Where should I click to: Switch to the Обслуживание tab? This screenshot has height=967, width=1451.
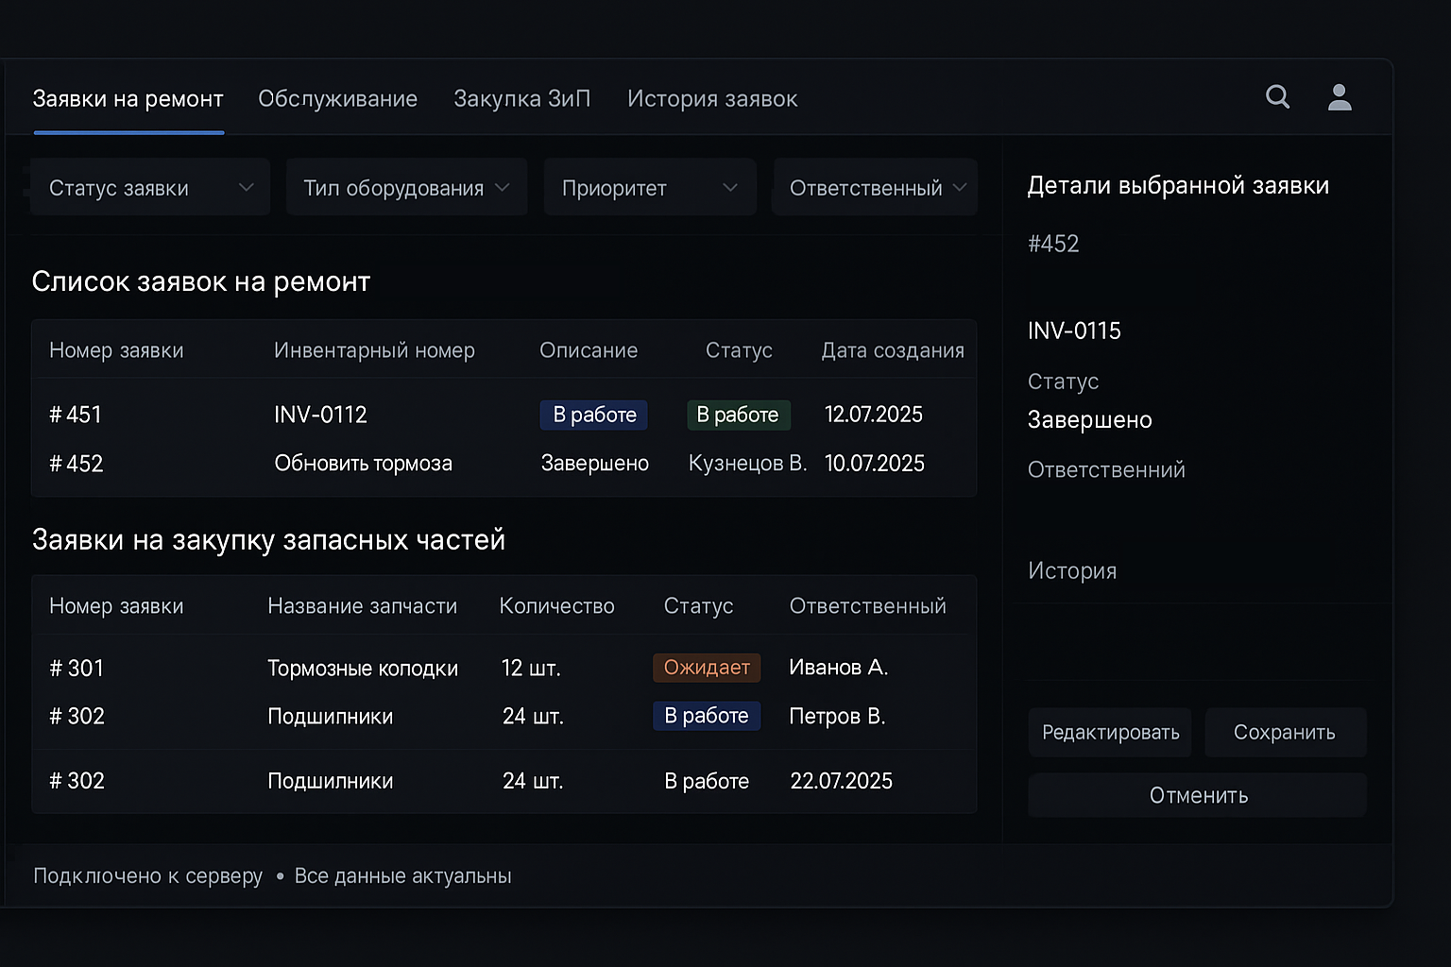pos(337,99)
